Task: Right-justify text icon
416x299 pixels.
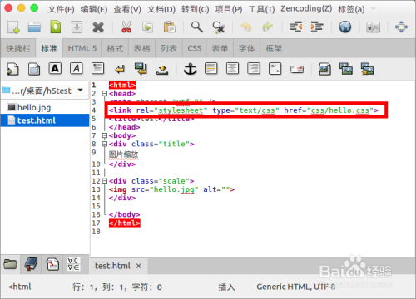Action: (x=254, y=68)
